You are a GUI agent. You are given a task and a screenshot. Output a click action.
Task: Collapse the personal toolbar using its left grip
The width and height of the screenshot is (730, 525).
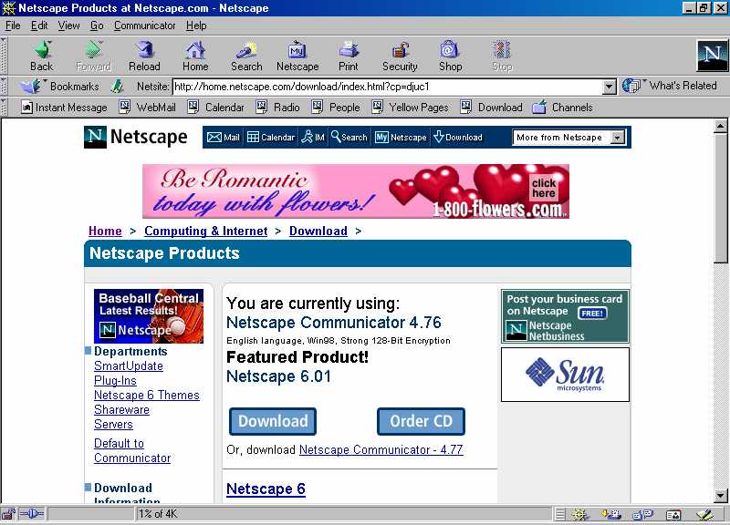point(4,108)
